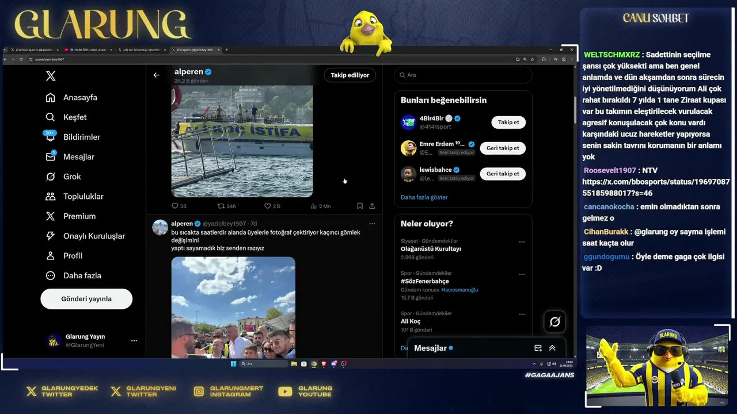Open more options on alperen's second post
Viewport: 737px width, 414px height.
tap(372, 224)
